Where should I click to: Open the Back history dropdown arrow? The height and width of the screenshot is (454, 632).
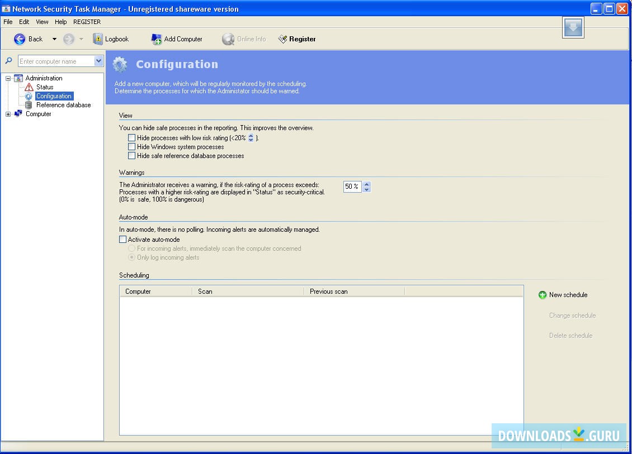click(x=54, y=39)
